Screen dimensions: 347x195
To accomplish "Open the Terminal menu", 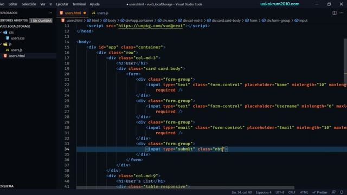I will point(79,4).
